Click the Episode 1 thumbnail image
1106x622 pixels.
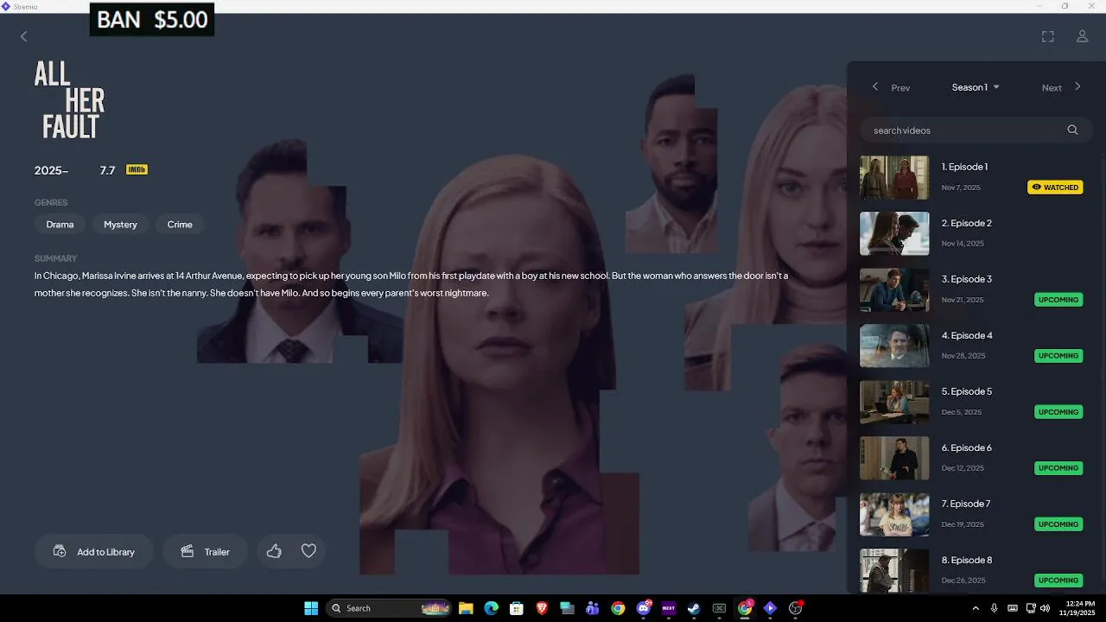click(x=894, y=178)
